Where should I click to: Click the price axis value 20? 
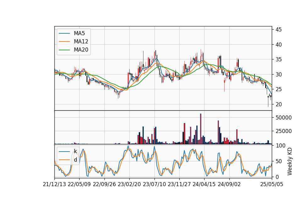tap(278, 104)
